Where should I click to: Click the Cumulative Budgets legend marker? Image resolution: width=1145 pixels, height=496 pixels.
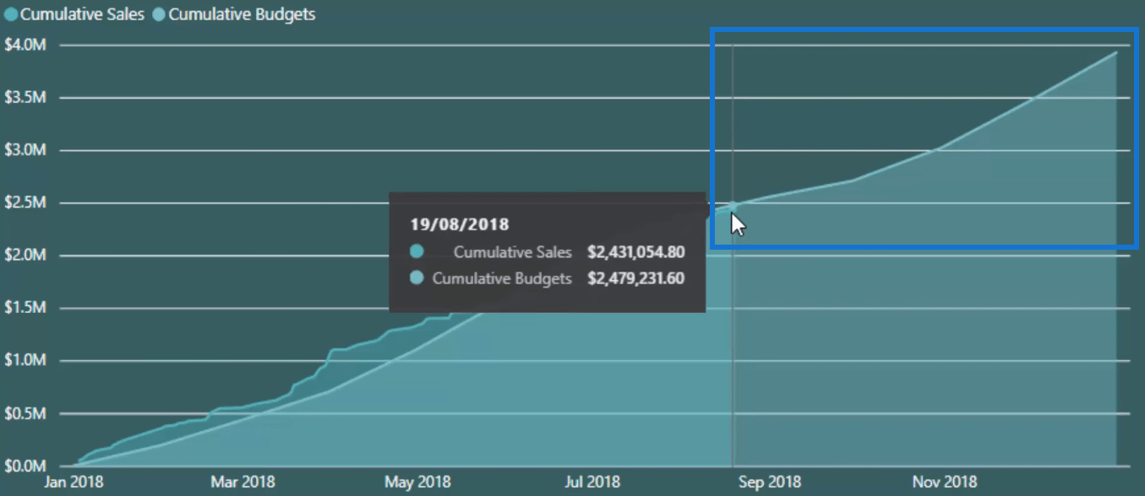pos(159,14)
